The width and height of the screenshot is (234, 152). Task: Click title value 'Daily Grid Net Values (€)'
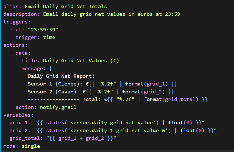[x=81, y=60]
